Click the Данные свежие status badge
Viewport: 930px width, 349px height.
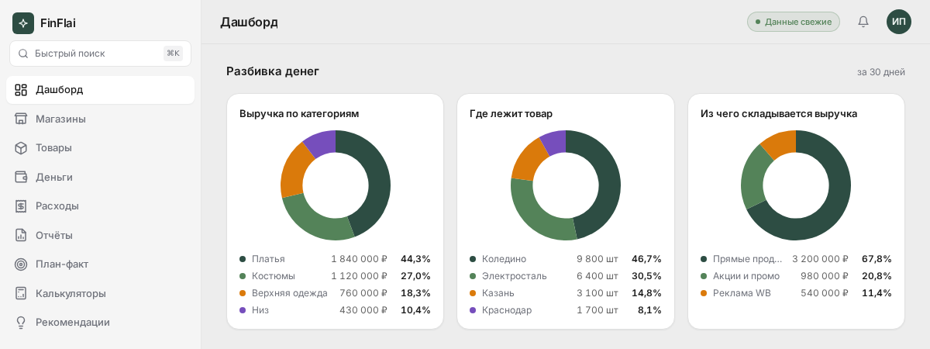click(794, 22)
